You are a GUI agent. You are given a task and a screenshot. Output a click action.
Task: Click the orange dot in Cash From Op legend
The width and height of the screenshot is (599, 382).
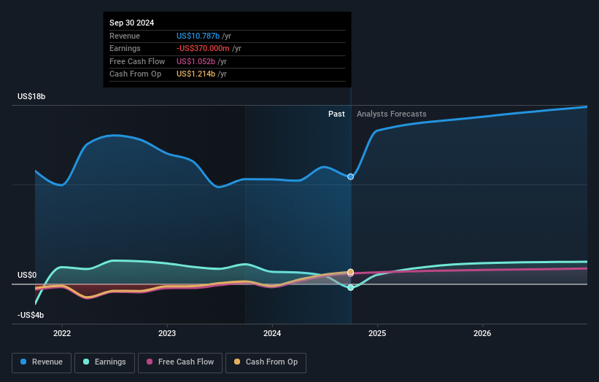click(237, 362)
